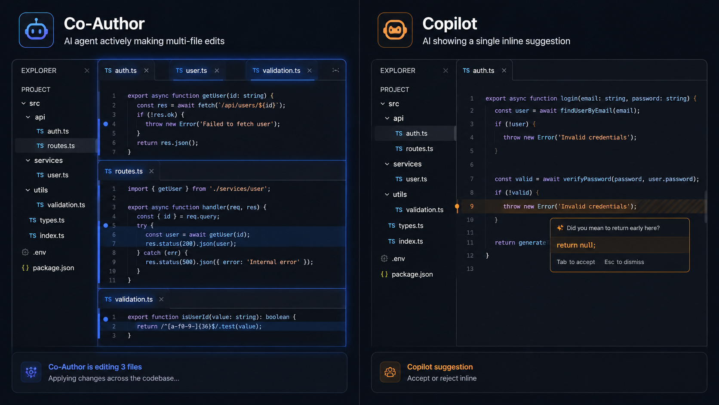719x405 pixels.
Task: Click the 'Copilot suggestion' status link
Action: pos(440,367)
